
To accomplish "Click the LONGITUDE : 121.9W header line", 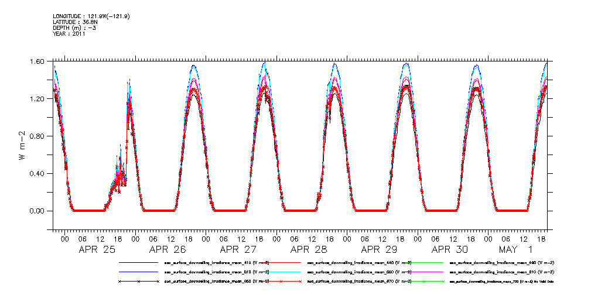I will point(93,16).
